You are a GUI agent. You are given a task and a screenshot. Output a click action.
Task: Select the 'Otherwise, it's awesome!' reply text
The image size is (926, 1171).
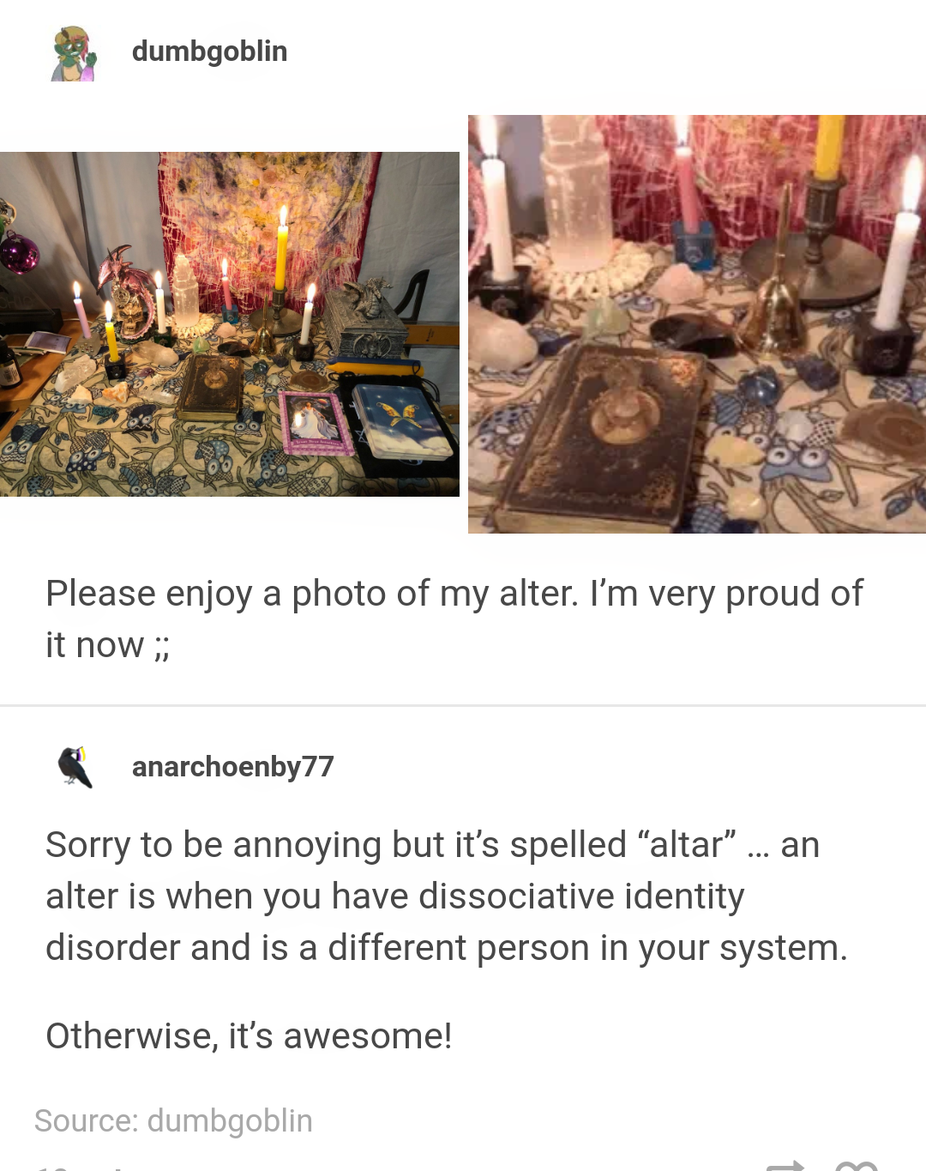tap(249, 1035)
